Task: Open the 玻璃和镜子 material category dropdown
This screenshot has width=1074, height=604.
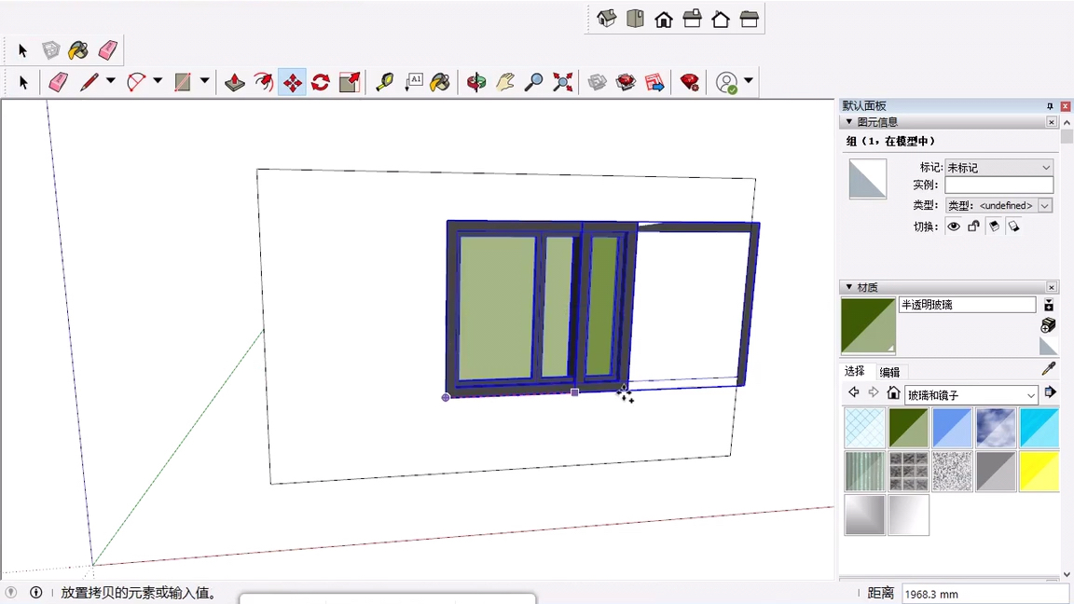Action: pos(971,394)
